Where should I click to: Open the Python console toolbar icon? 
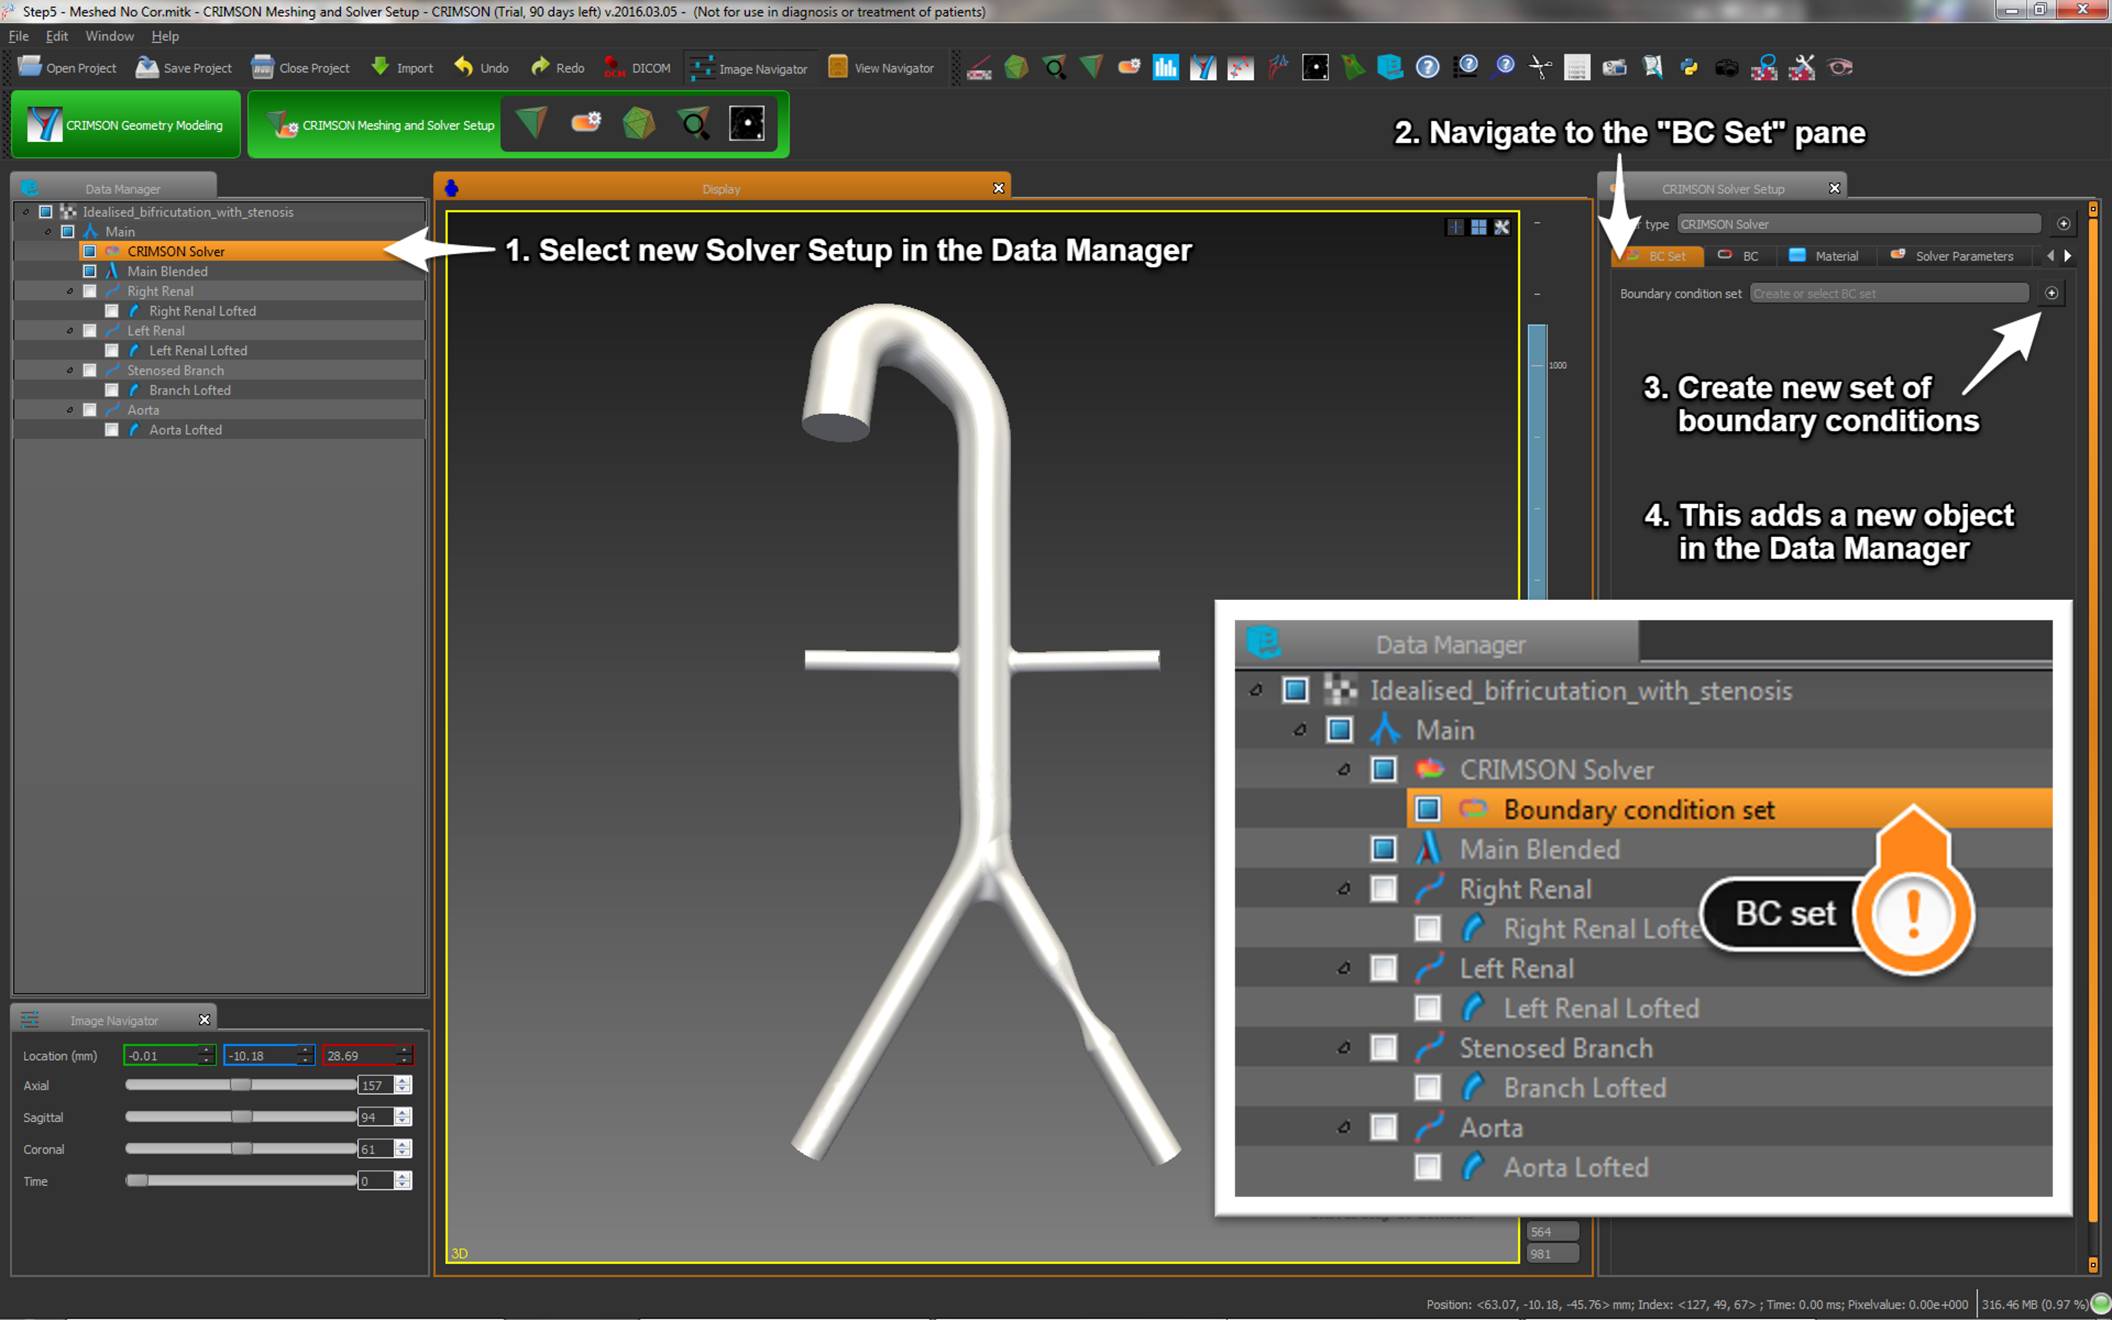[1689, 67]
